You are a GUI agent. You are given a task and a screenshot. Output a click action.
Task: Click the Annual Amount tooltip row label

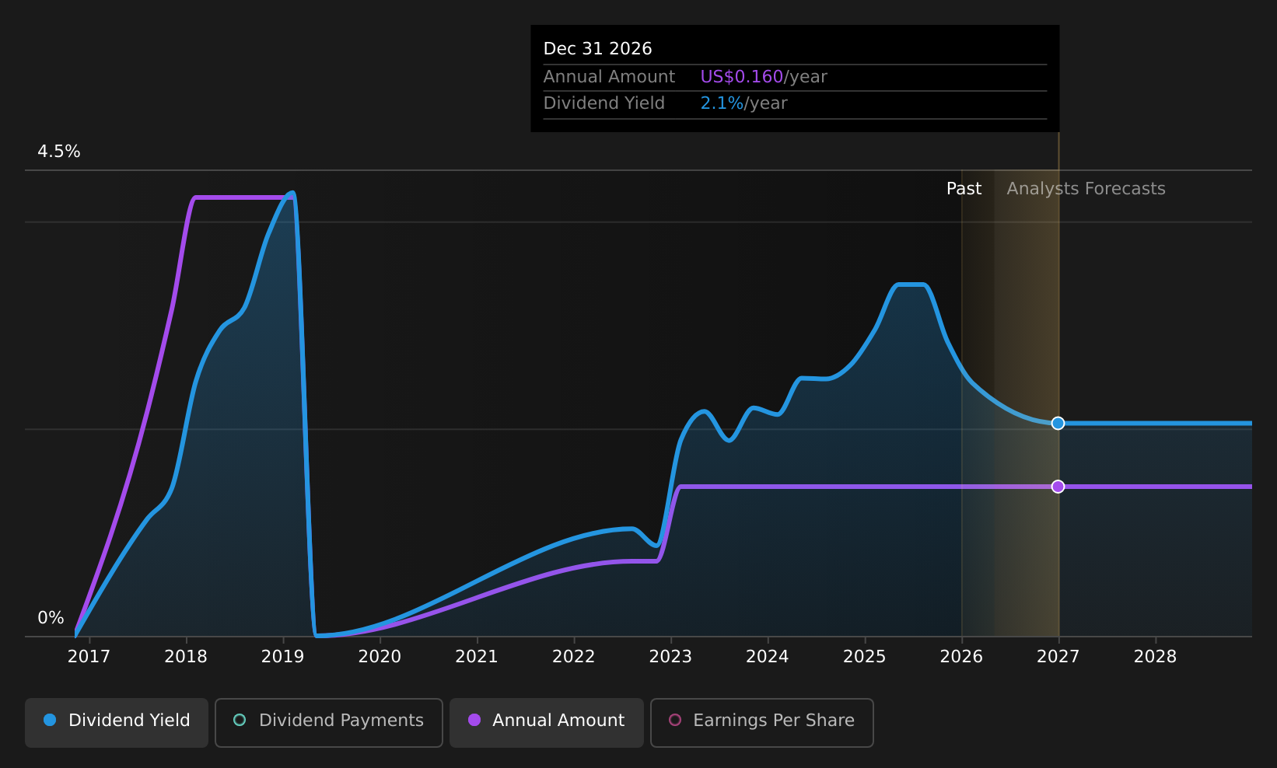(609, 77)
